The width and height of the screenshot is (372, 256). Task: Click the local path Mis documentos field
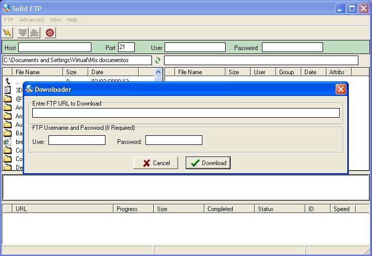coord(77,60)
